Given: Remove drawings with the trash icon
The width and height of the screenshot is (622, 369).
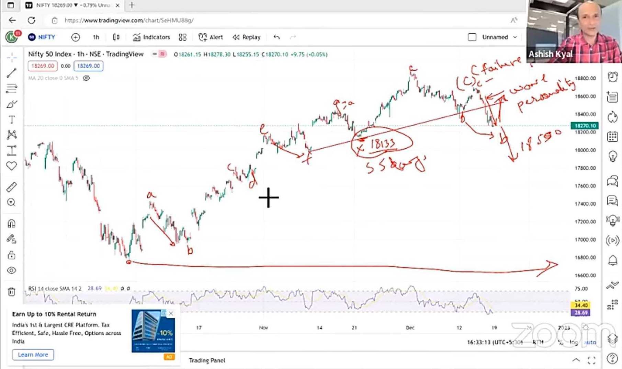Looking at the screenshot, I should (x=12, y=292).
